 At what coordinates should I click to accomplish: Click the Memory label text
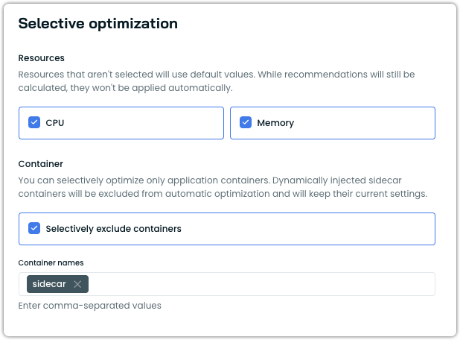pyautogui.click(x=275, y=123)
